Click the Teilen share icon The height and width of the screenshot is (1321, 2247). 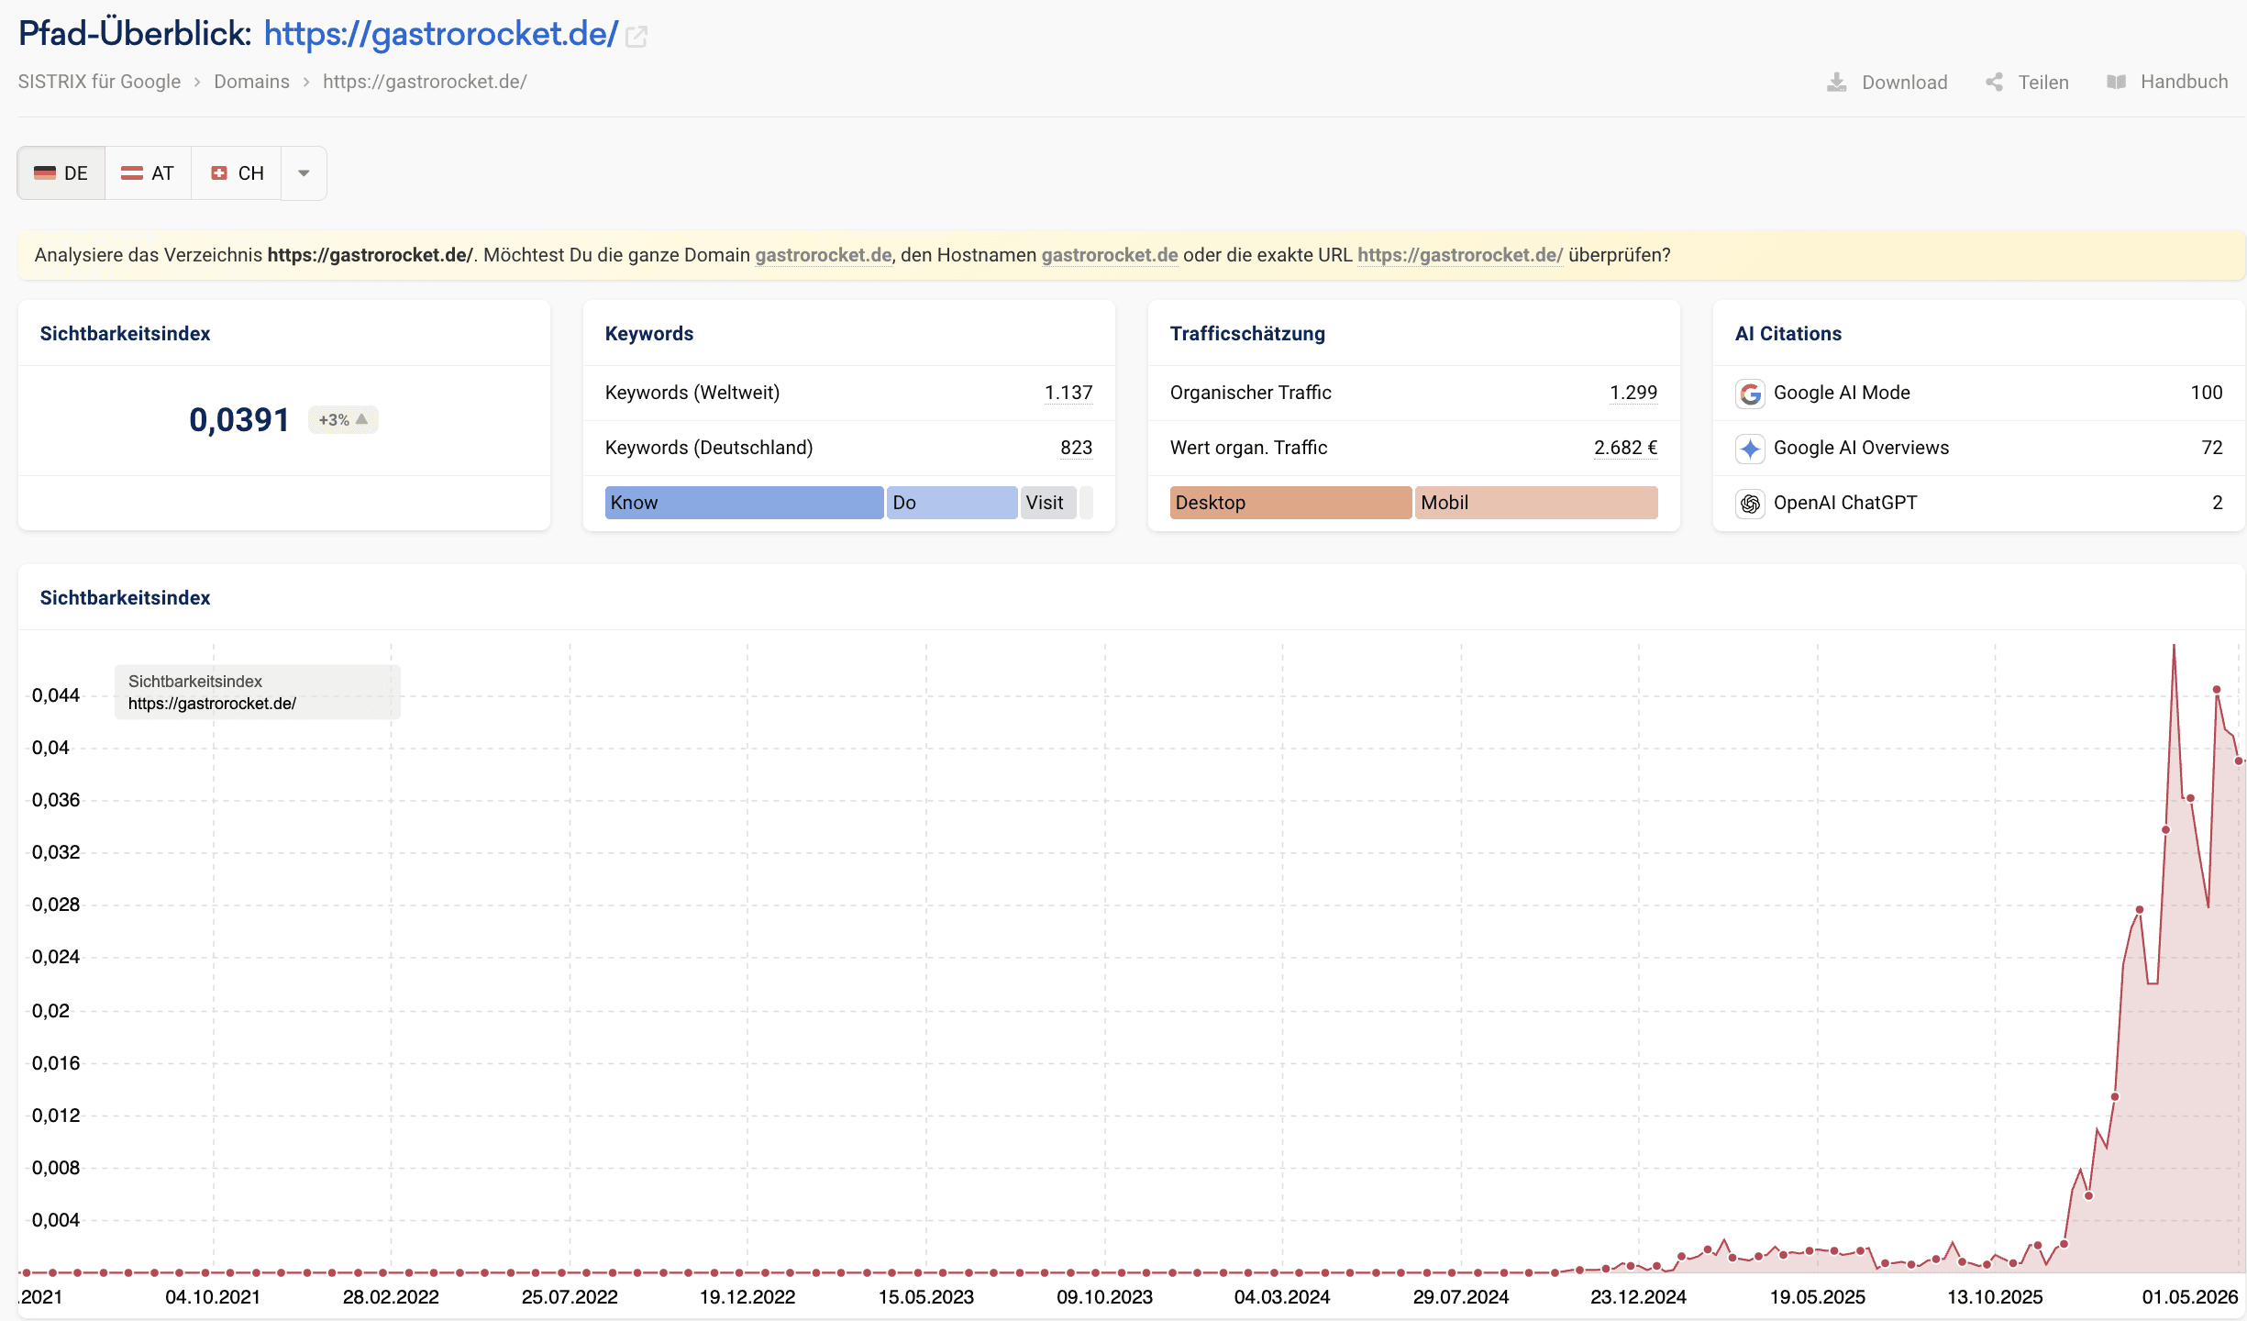(1994, 83)
